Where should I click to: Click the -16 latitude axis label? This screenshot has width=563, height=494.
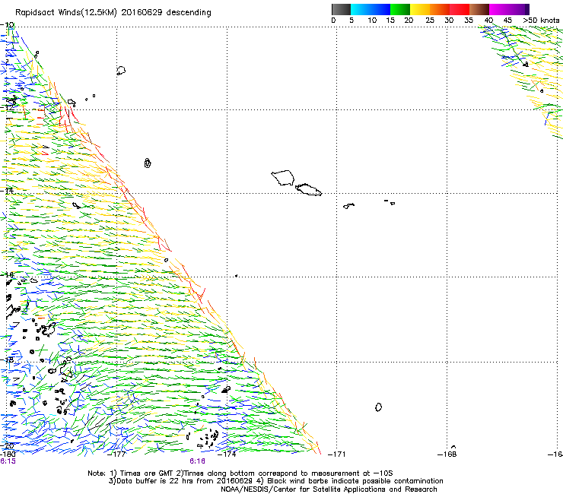click(8, 275)
